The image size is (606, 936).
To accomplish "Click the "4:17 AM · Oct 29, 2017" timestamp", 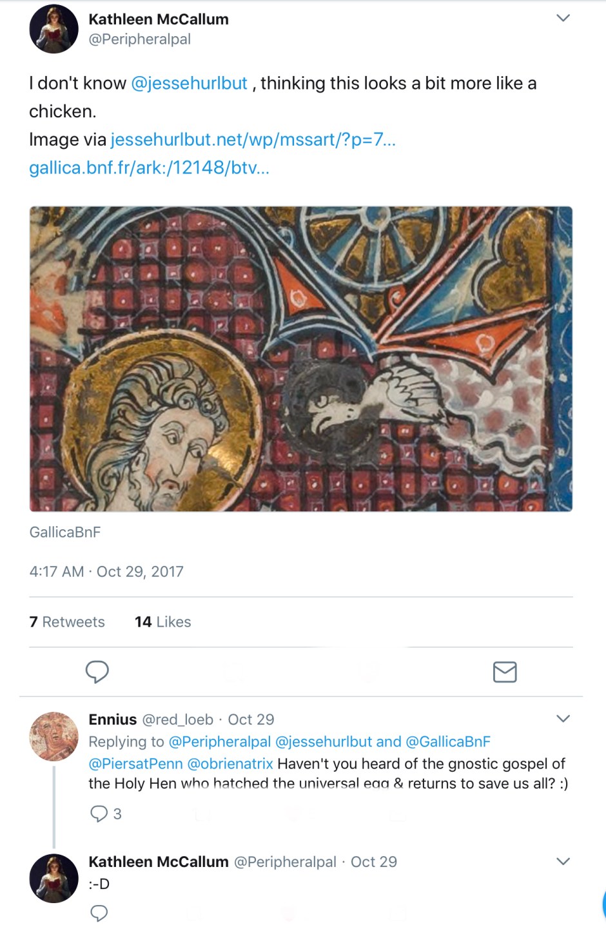I will tap(106, 572).
